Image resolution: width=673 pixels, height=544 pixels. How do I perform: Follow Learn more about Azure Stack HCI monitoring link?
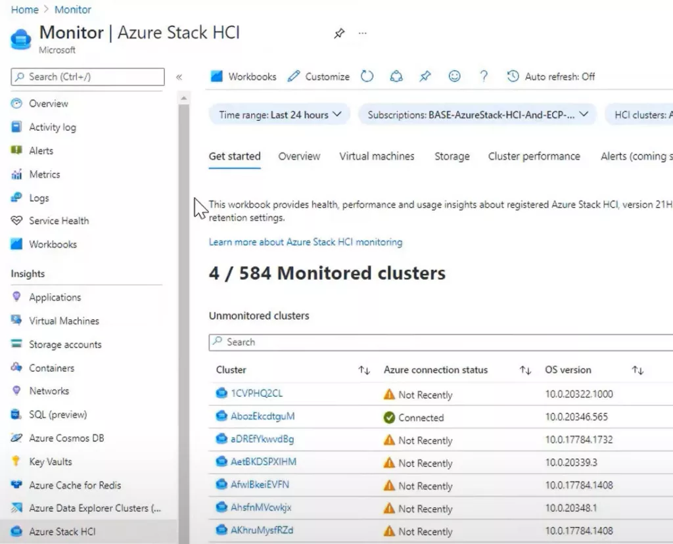(306, 242)
